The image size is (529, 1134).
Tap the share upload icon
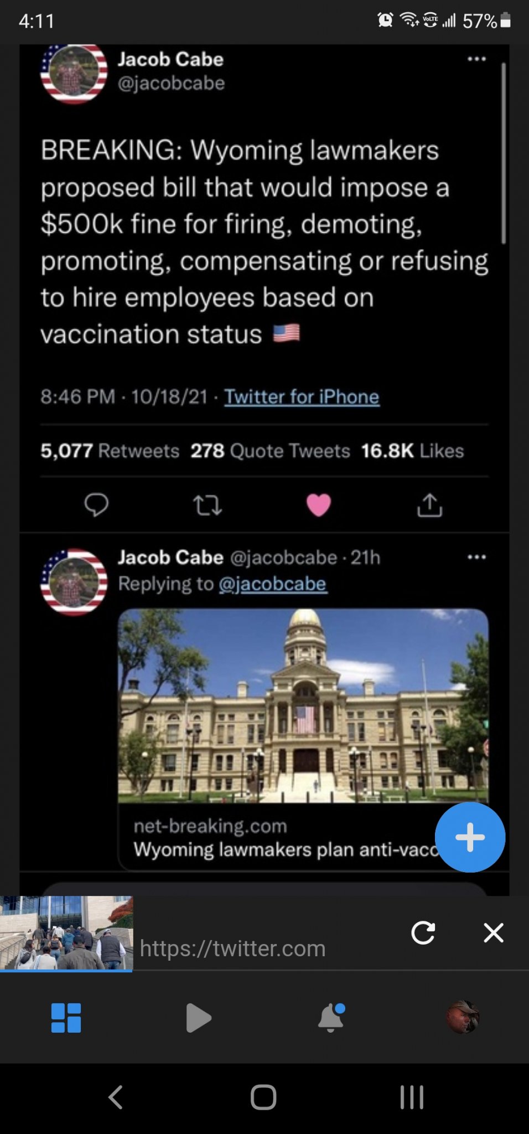pos(429,504)
